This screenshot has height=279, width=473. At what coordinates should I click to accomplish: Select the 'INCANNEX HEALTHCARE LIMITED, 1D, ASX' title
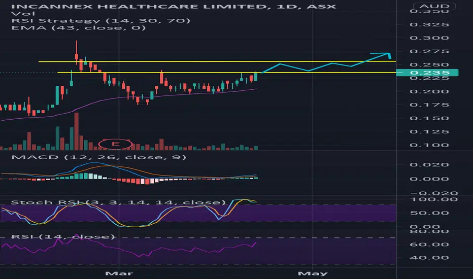[x=174, y=6]
